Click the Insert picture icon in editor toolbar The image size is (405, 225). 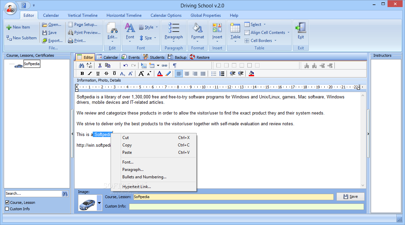coord(144,65)
